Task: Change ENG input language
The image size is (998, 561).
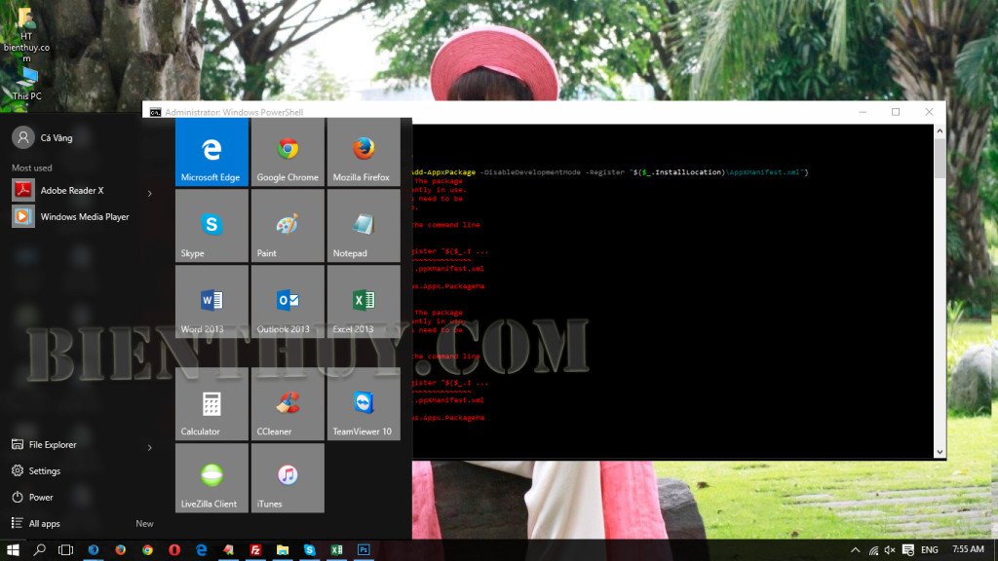Action: point(930,550)
